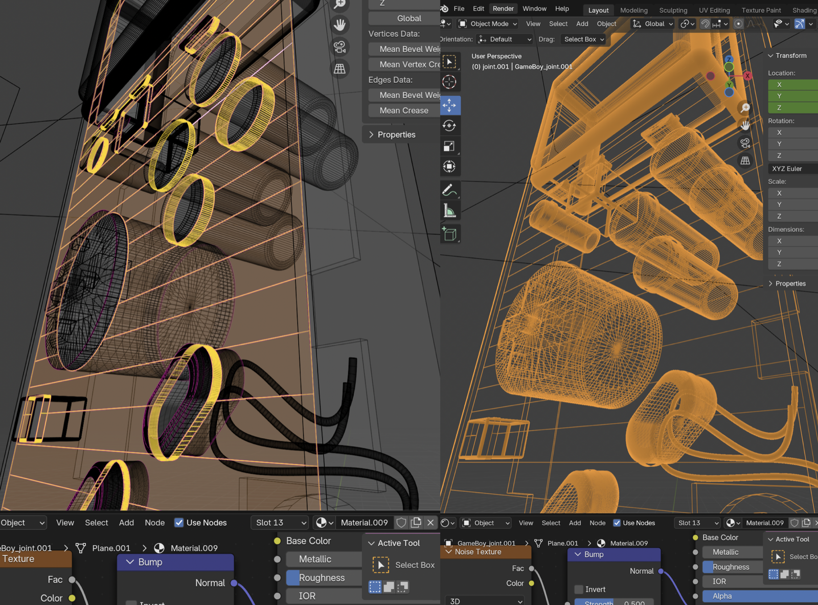818x605 pixels.
Task: Click Plane.001 breadcrumb in left node editor
Action: pyautogui.click(x=111, y=548)
